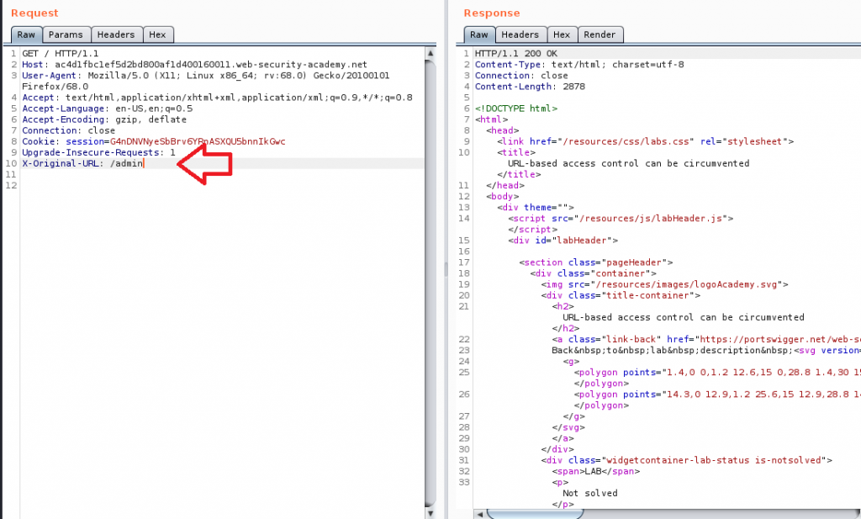
Task: Click the Content-Length: 2878 line
Action: pos(530,87)
